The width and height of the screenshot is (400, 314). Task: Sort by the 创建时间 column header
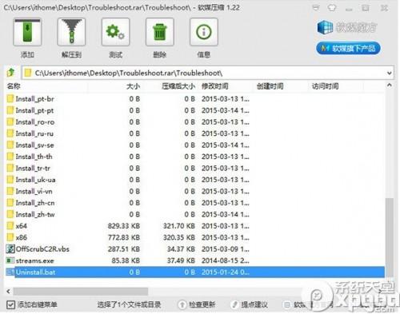click(x=270, y=86)
